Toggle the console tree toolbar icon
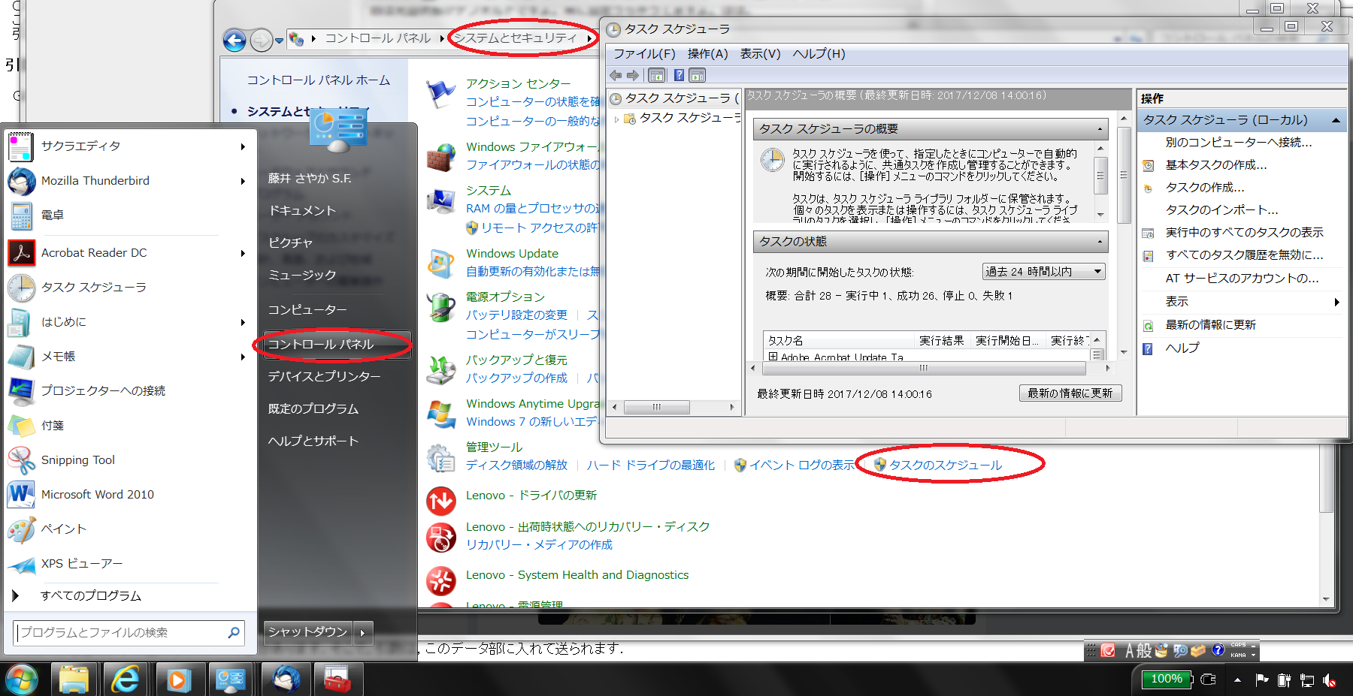This screenshot has width=1353, height=696. point(657,75)
